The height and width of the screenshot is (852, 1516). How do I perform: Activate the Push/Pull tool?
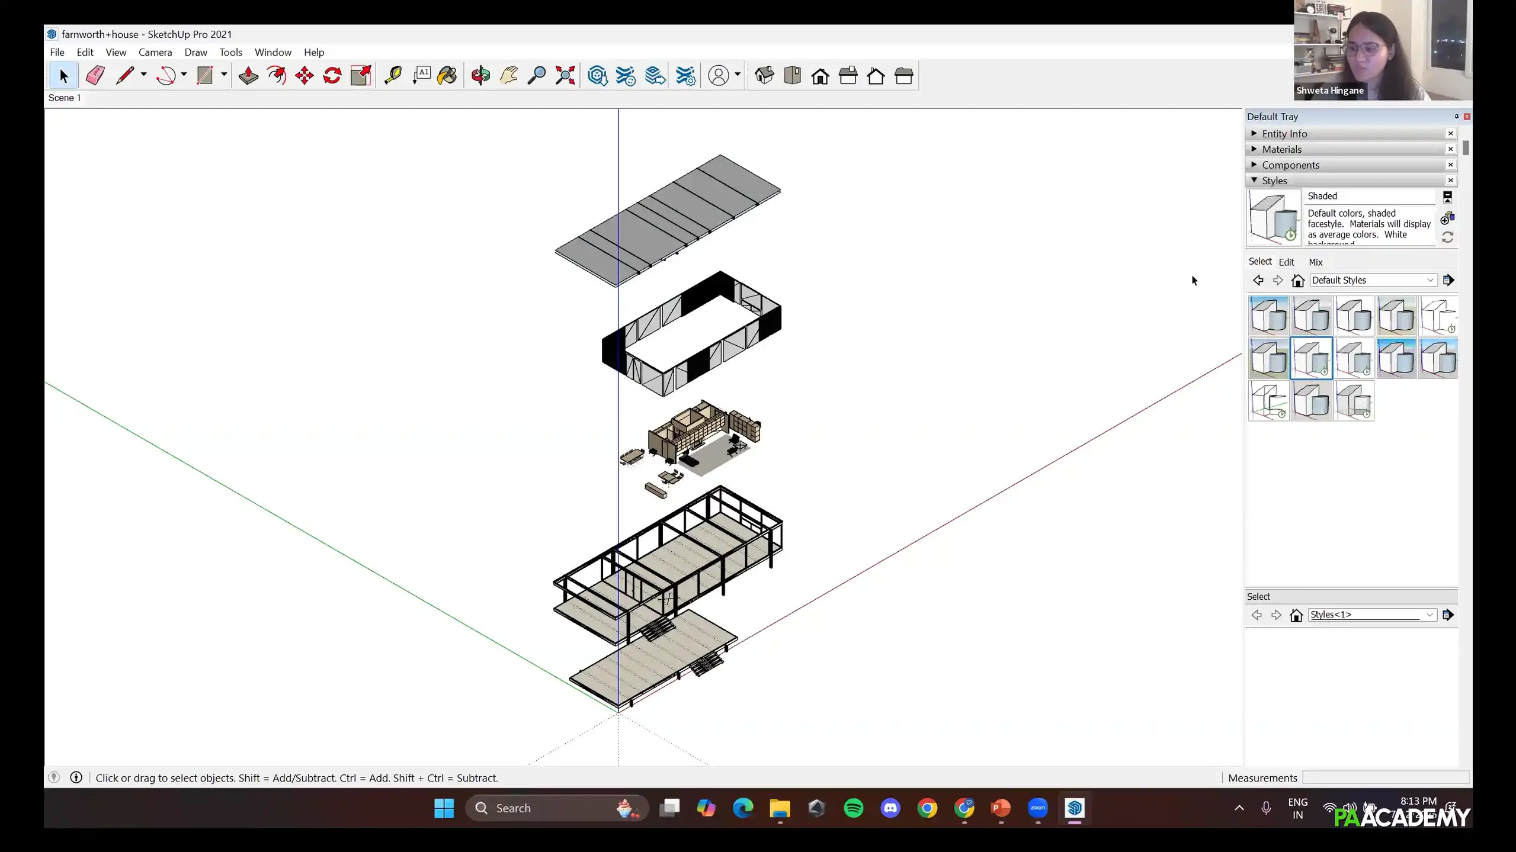248,76
